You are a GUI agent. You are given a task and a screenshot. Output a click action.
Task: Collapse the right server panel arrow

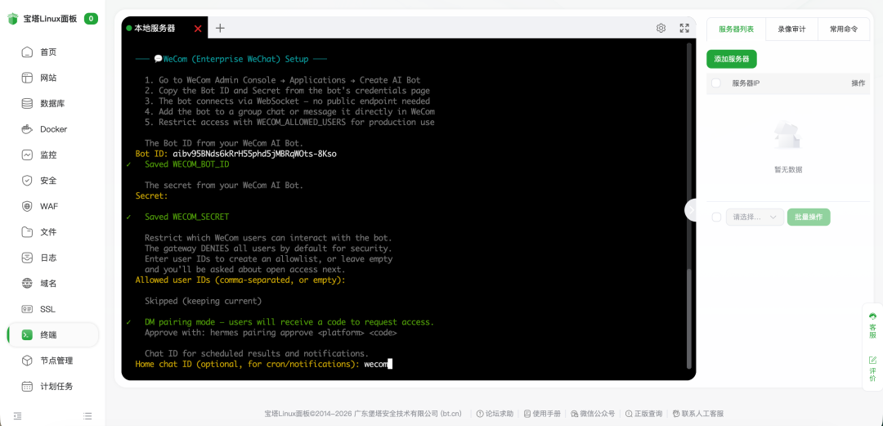(x=691, y=209)
